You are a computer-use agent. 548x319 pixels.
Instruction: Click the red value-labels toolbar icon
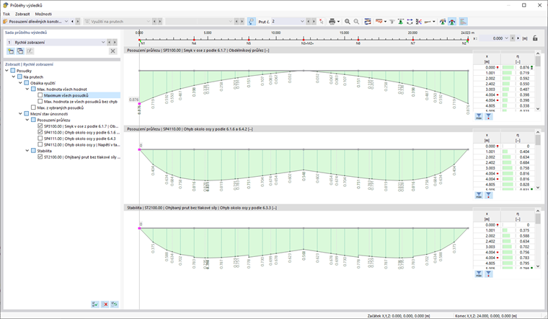379,22
